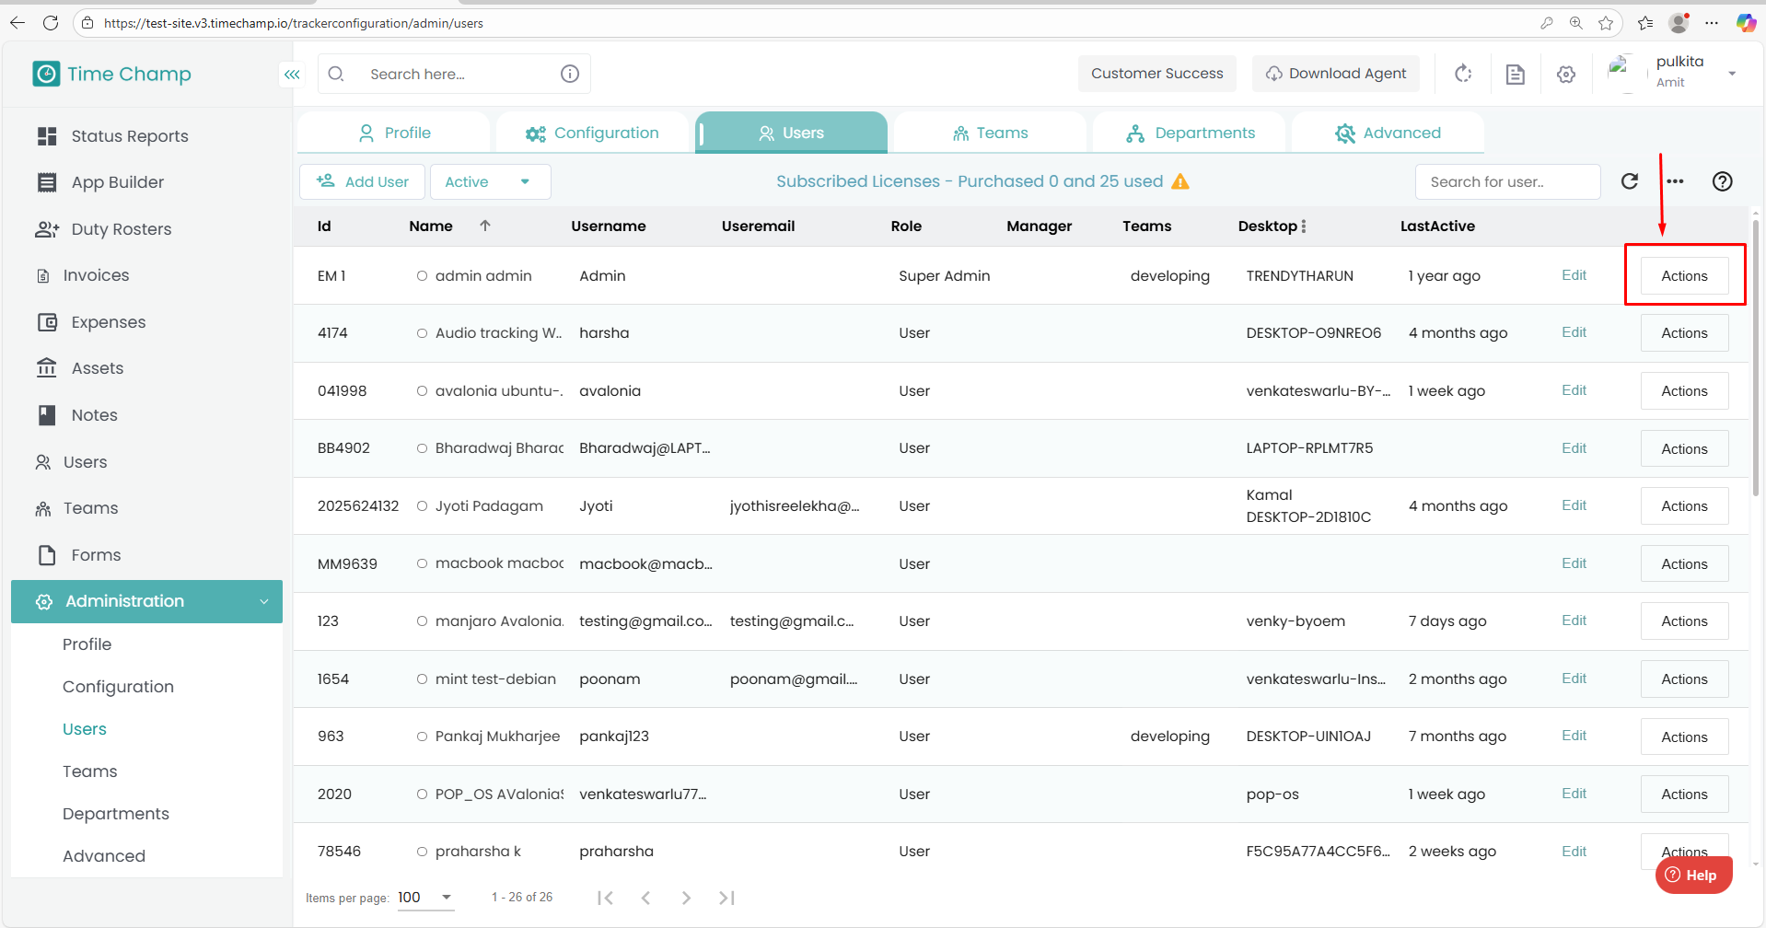Switch to the Advanced tab
This screenshot has width=1766, height=928.
point(1388,133)
